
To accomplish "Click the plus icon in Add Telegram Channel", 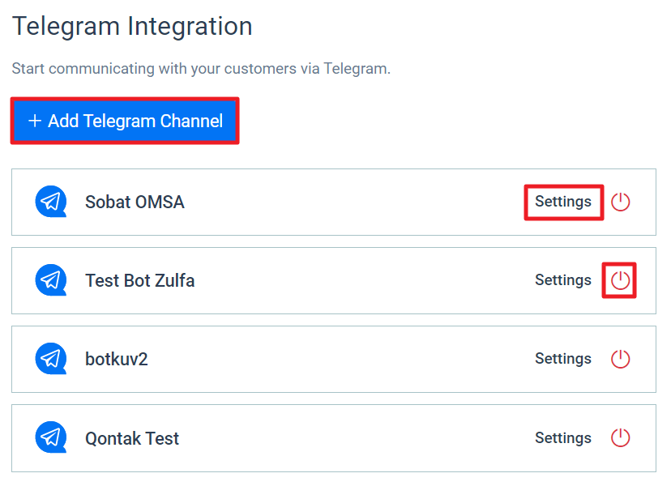I will [x=35, y=121].
